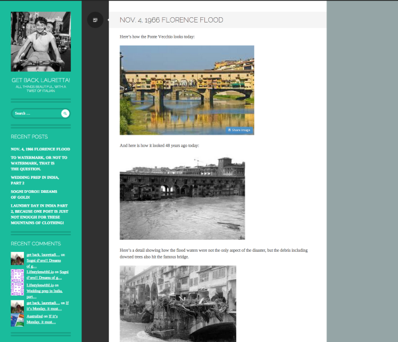Viewport: 398px width, 342px height.
Task: Open recent post Nov. 4, 1966 Florence Flood
Action: coord(40,149)
